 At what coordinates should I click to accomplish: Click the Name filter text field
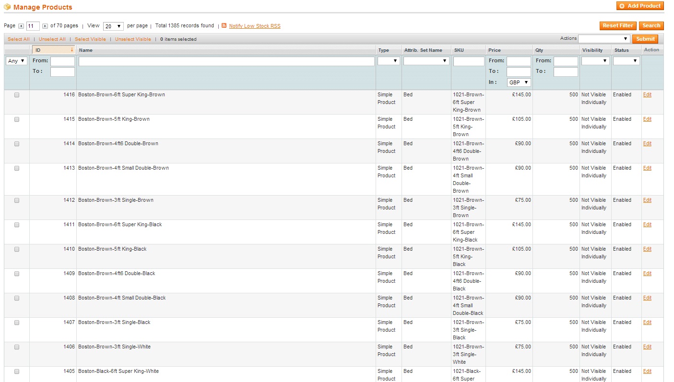226,61
